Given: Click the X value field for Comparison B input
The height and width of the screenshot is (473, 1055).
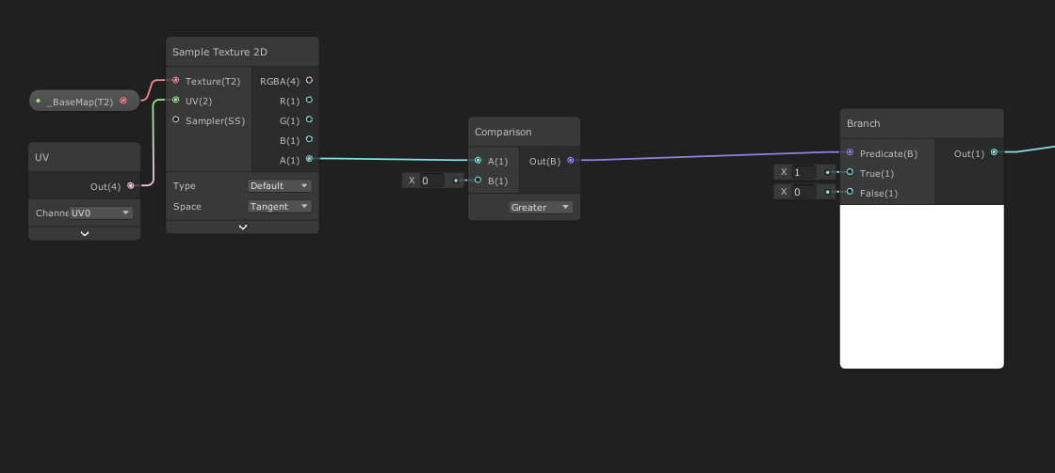Looking at the screenshot, I should pyautogui.click(x=432, y=180).
